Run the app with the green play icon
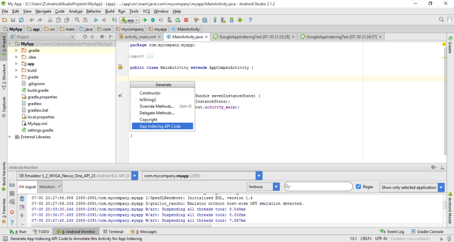 point(145,20)
